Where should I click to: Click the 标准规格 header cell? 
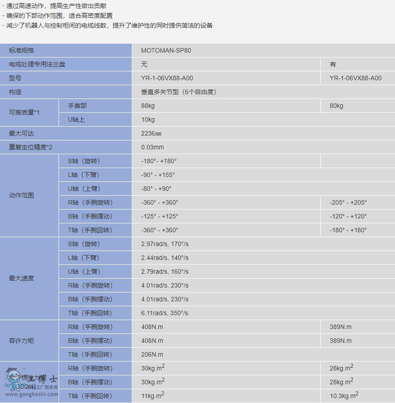21,50
